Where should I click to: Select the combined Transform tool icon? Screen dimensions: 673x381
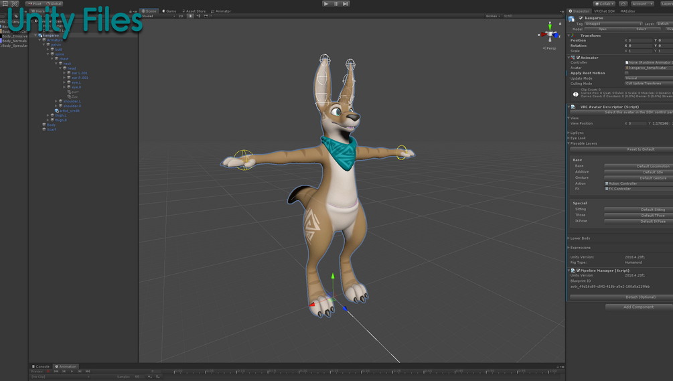(15, 3)
